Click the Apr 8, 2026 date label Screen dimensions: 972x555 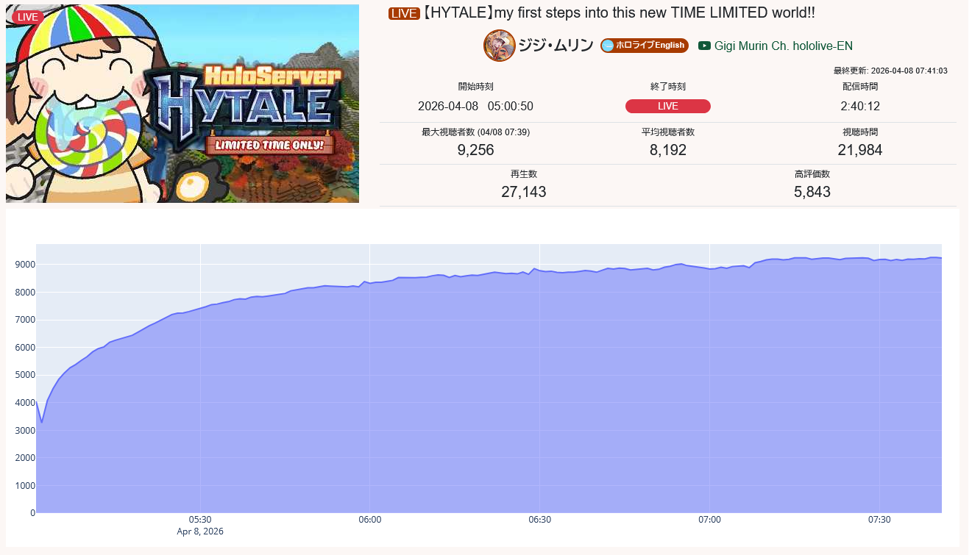click(x=200, y=531)
